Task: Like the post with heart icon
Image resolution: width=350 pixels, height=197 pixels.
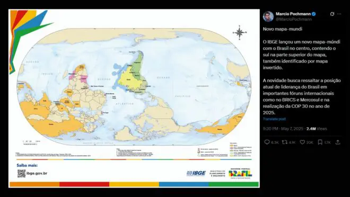Action: point(302,142)
